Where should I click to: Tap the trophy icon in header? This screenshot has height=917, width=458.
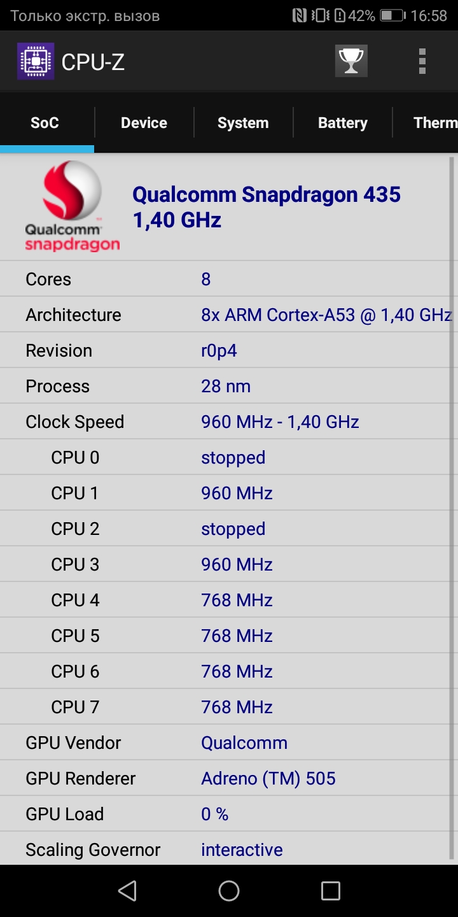(351, 61)
